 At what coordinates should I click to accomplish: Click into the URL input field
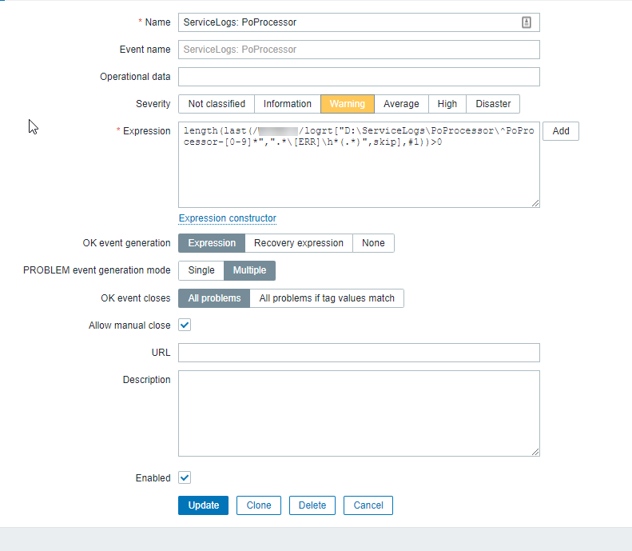point(359,353)
